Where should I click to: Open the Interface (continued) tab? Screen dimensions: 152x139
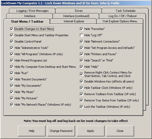76,16
